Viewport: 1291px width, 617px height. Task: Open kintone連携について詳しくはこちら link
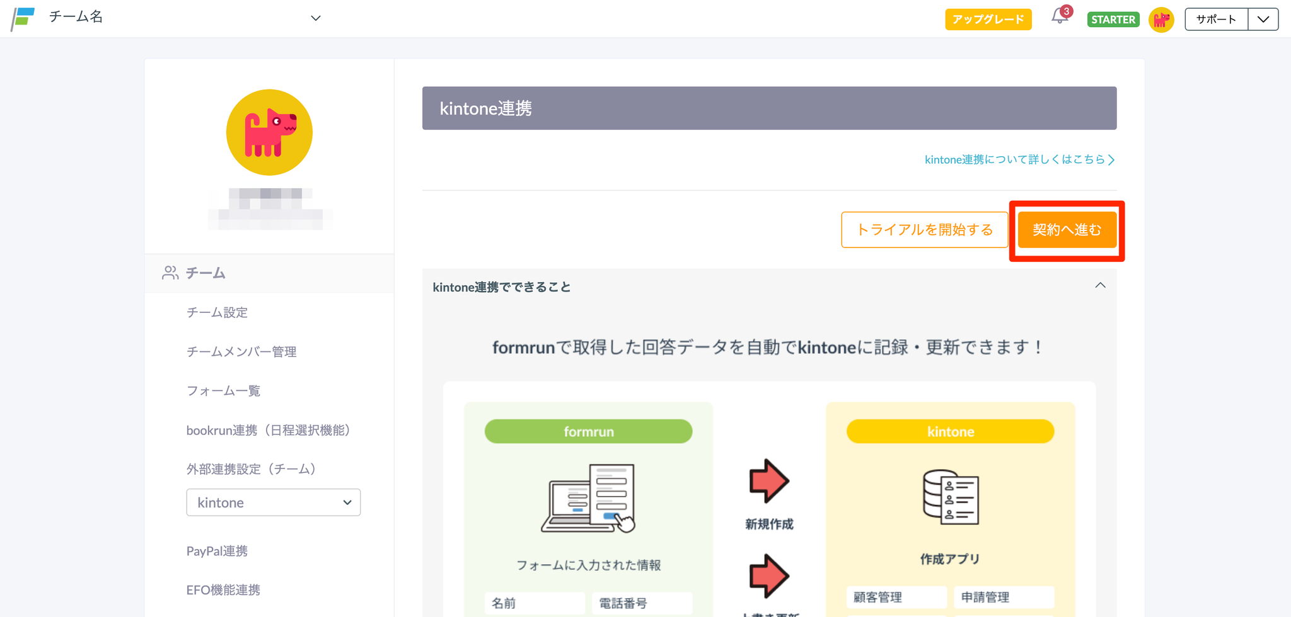[1019, 160]
